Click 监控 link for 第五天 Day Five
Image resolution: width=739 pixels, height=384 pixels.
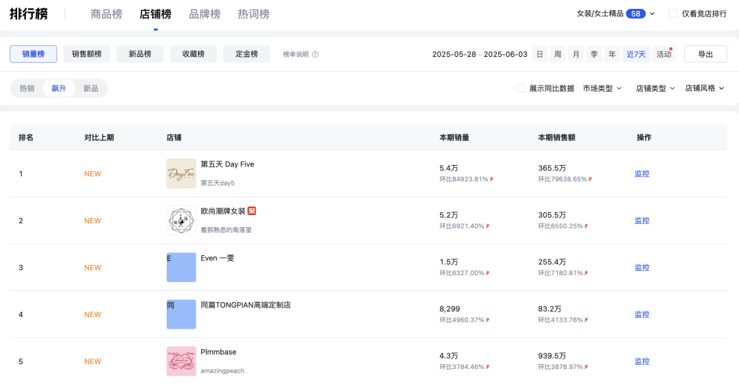(x=642, y=174)
